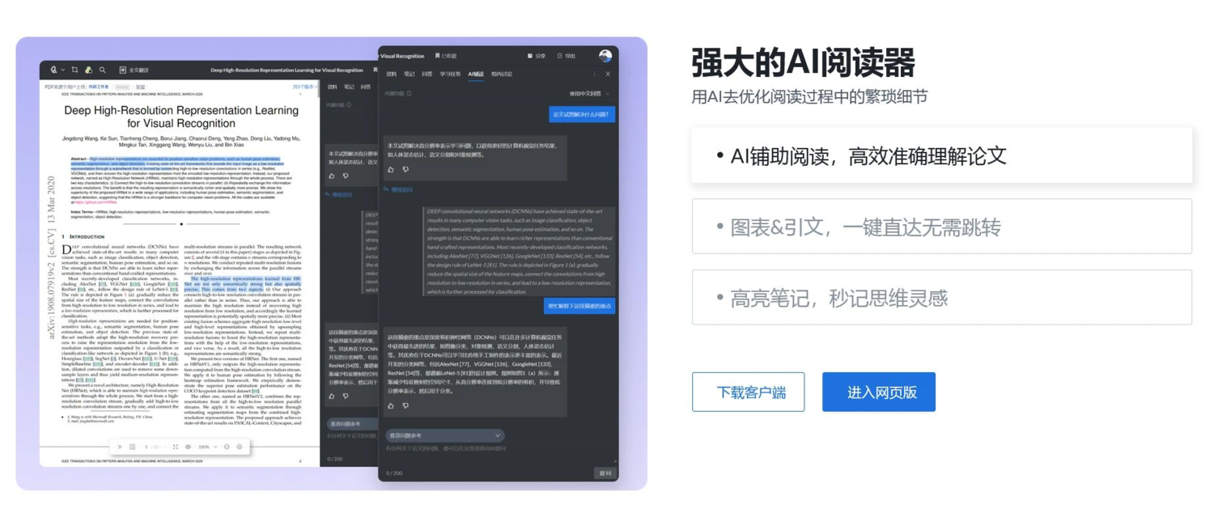This screenshot has height=505, width=1214.
Task: Open the 使用中文回答 language dropdown
Action: pos(588,94)
